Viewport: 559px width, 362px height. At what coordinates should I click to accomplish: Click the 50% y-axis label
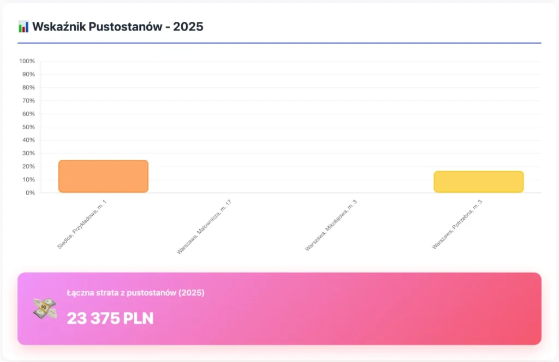[28, 127]
